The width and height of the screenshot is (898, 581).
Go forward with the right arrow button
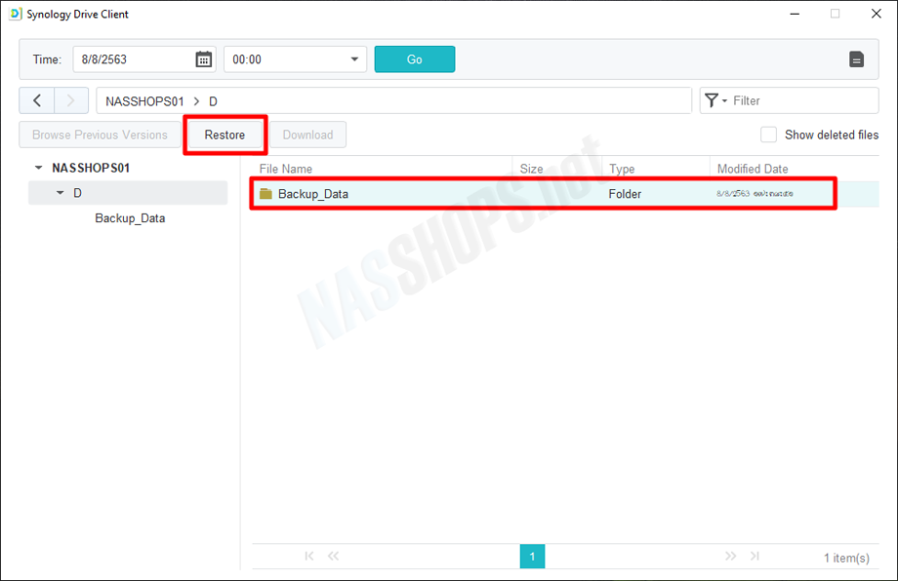point(71,100)
